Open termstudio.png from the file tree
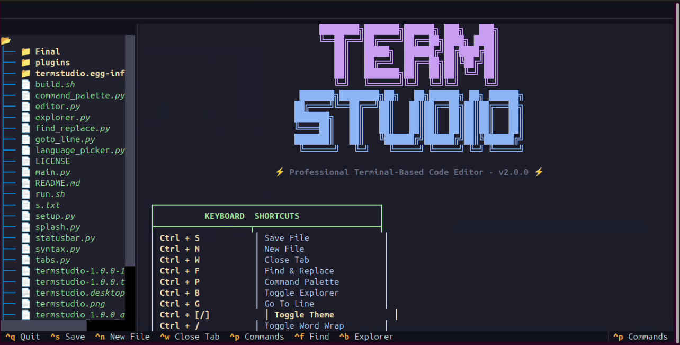680x345 pixels. pos(70,304)
